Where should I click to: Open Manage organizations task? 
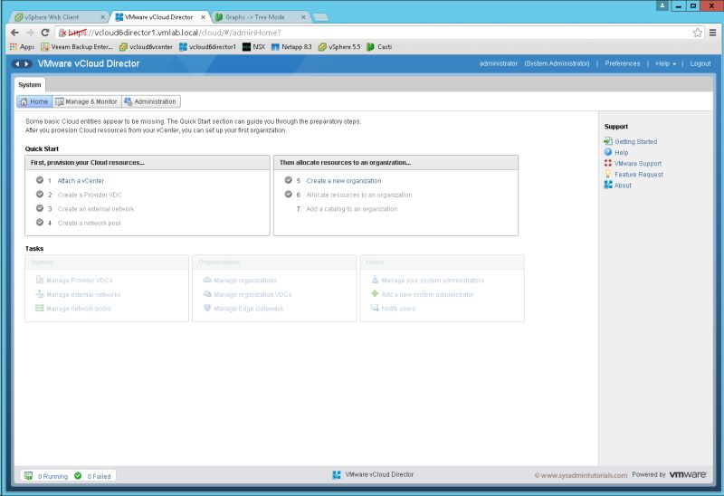(x=241, y=281)
